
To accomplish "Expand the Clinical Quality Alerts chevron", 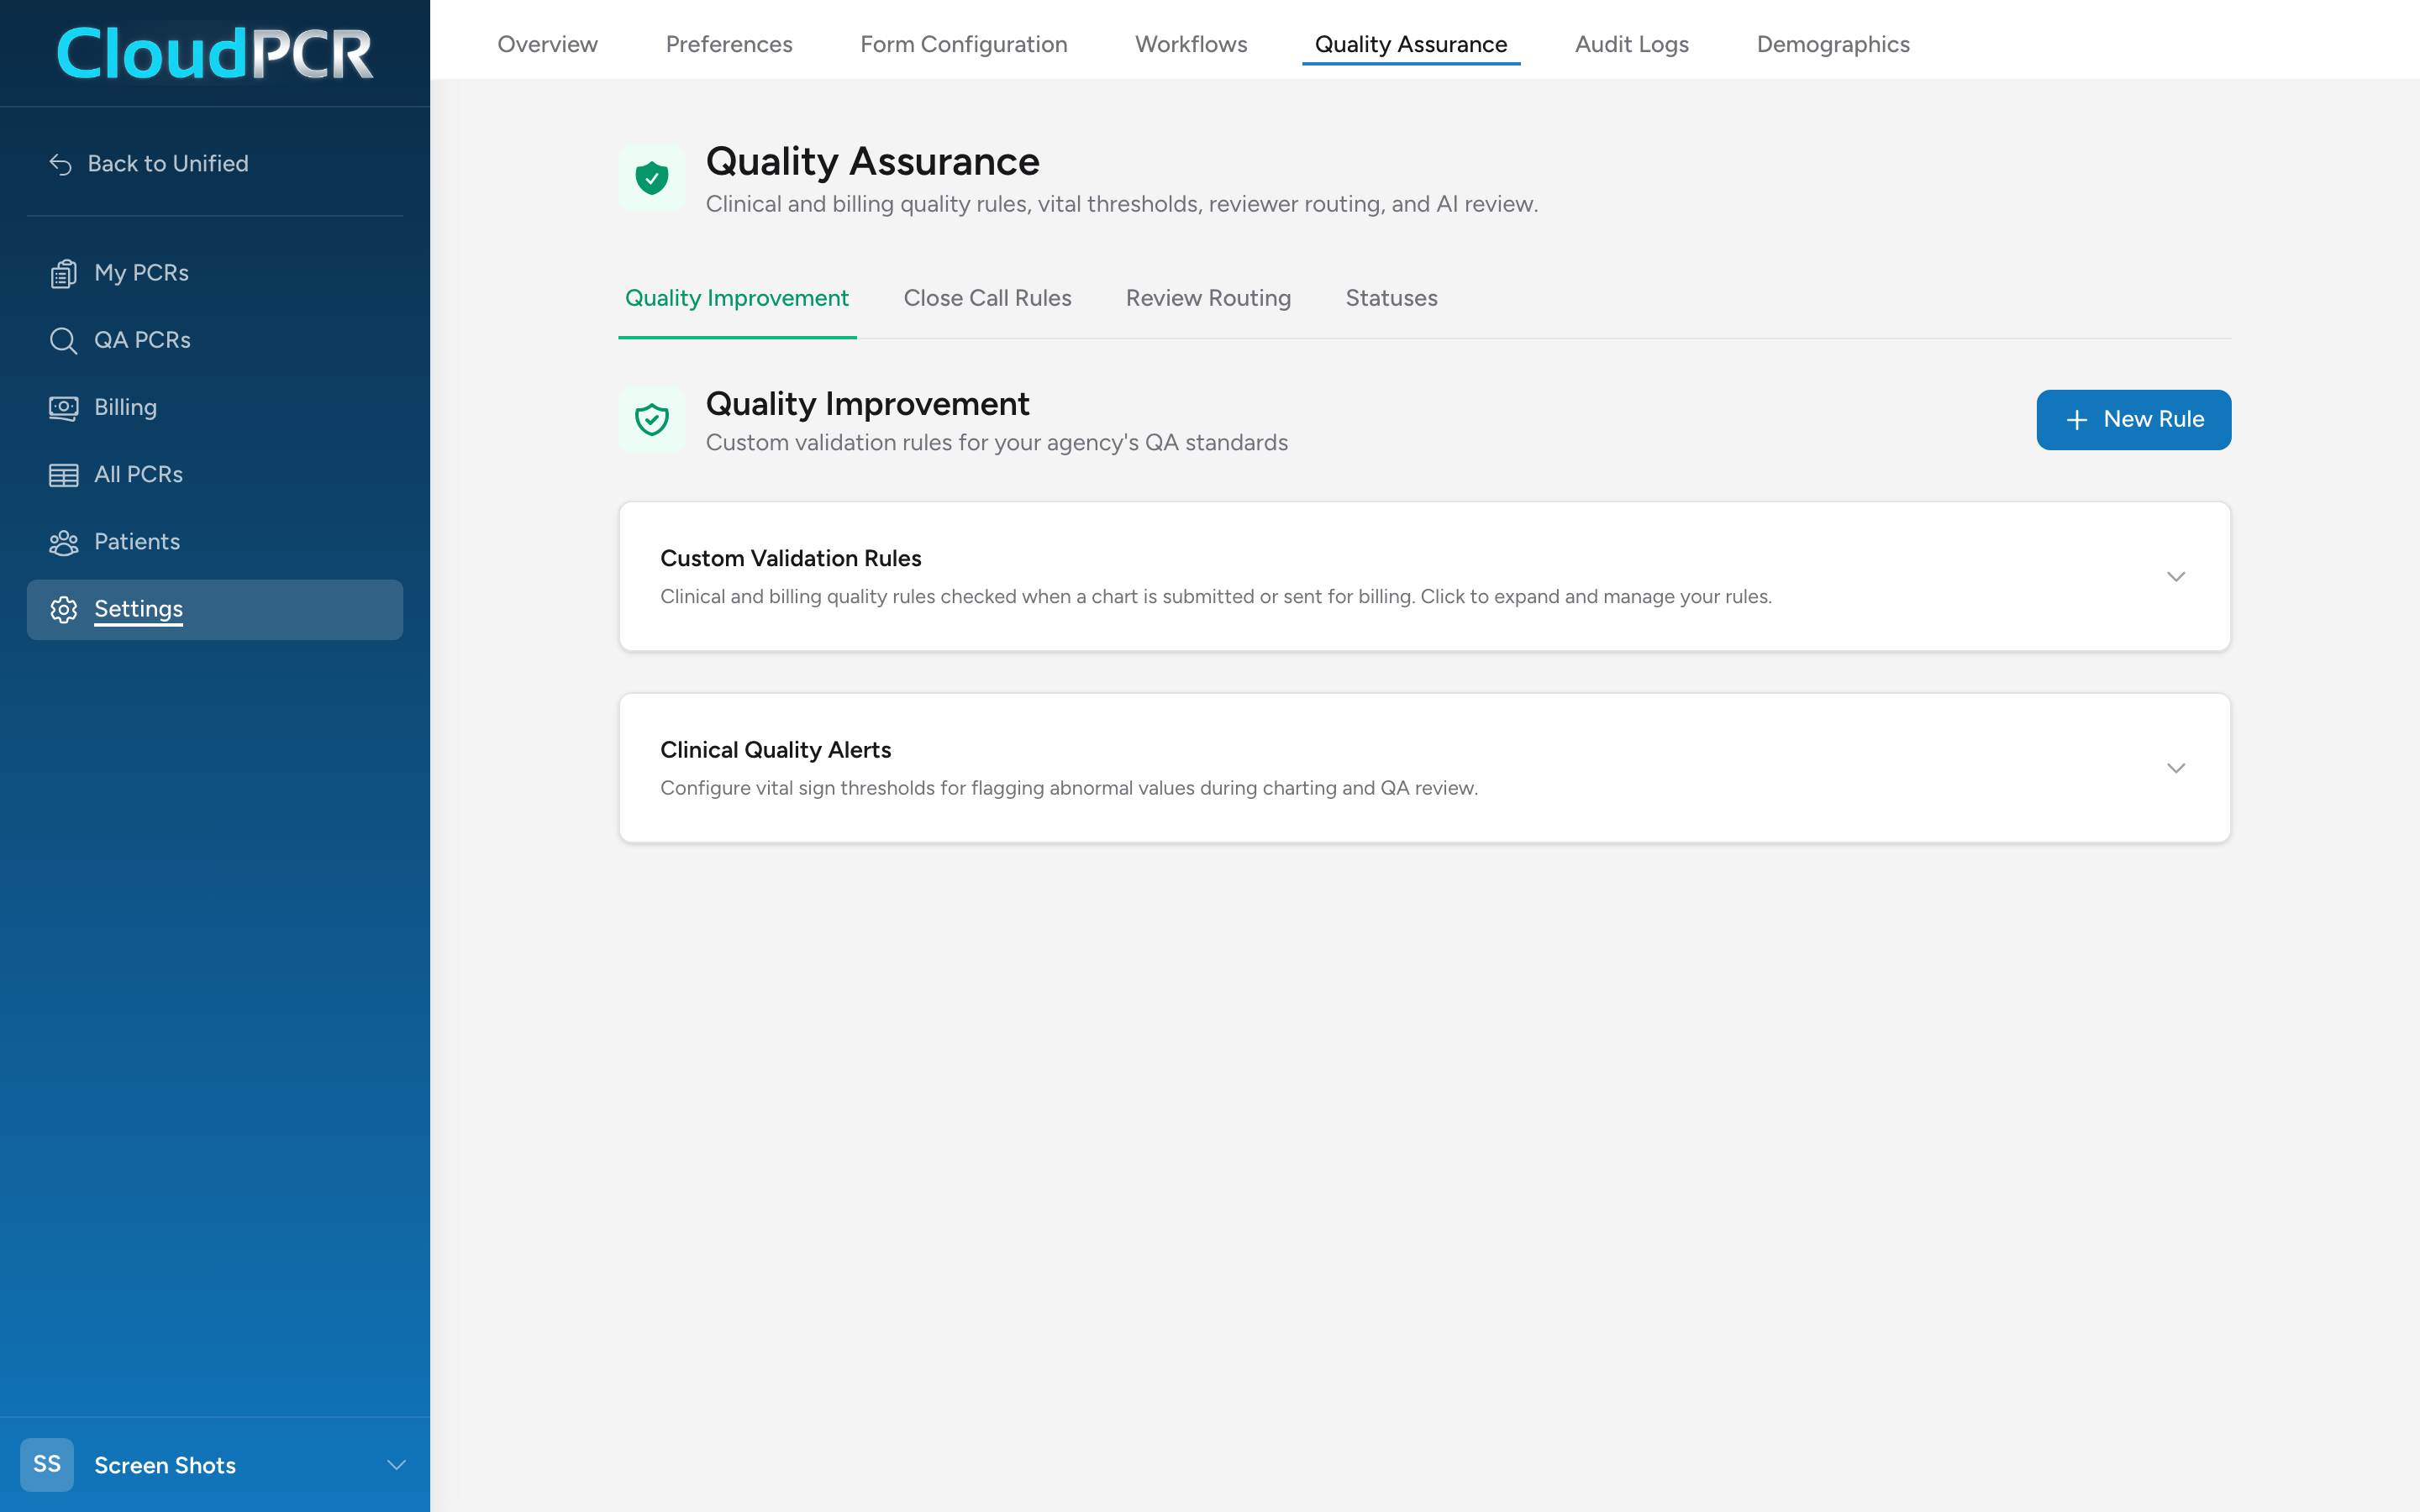I will tap(2175, 768).
